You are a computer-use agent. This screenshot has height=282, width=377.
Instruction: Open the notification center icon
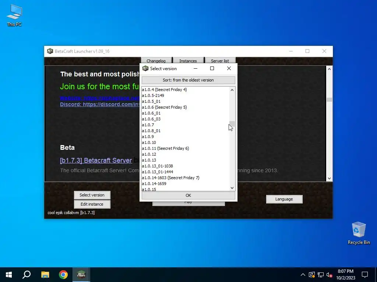(x=365, y=275)
